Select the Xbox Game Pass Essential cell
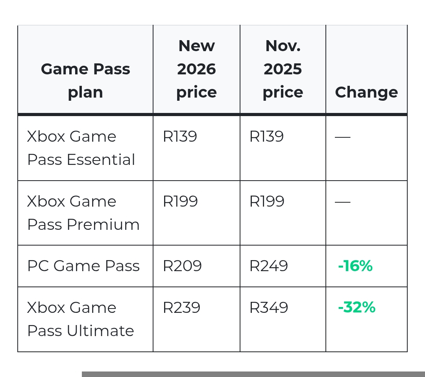Viewport: 425px width, 377px height. click(x=81, y=148)
